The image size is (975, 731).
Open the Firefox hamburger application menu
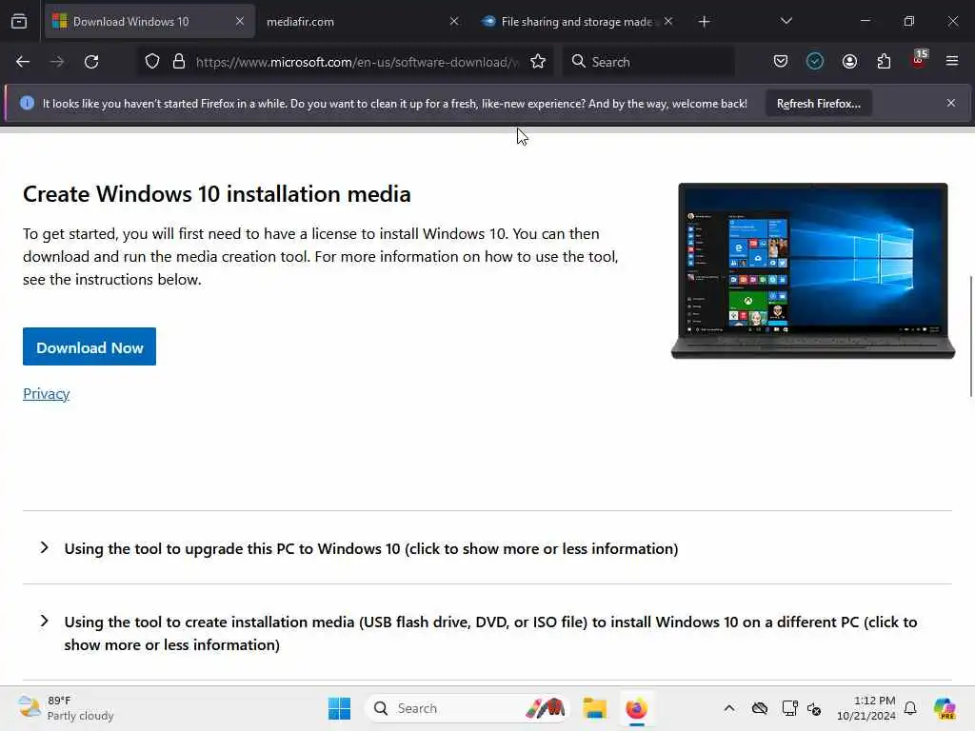click(952, 61)
